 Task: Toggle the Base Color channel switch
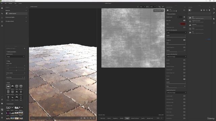(185, 21)
